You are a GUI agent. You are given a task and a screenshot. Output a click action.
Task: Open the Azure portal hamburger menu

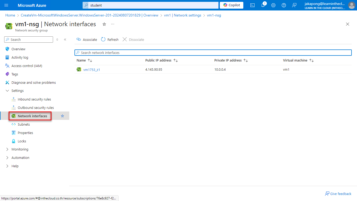click(6, 5)
